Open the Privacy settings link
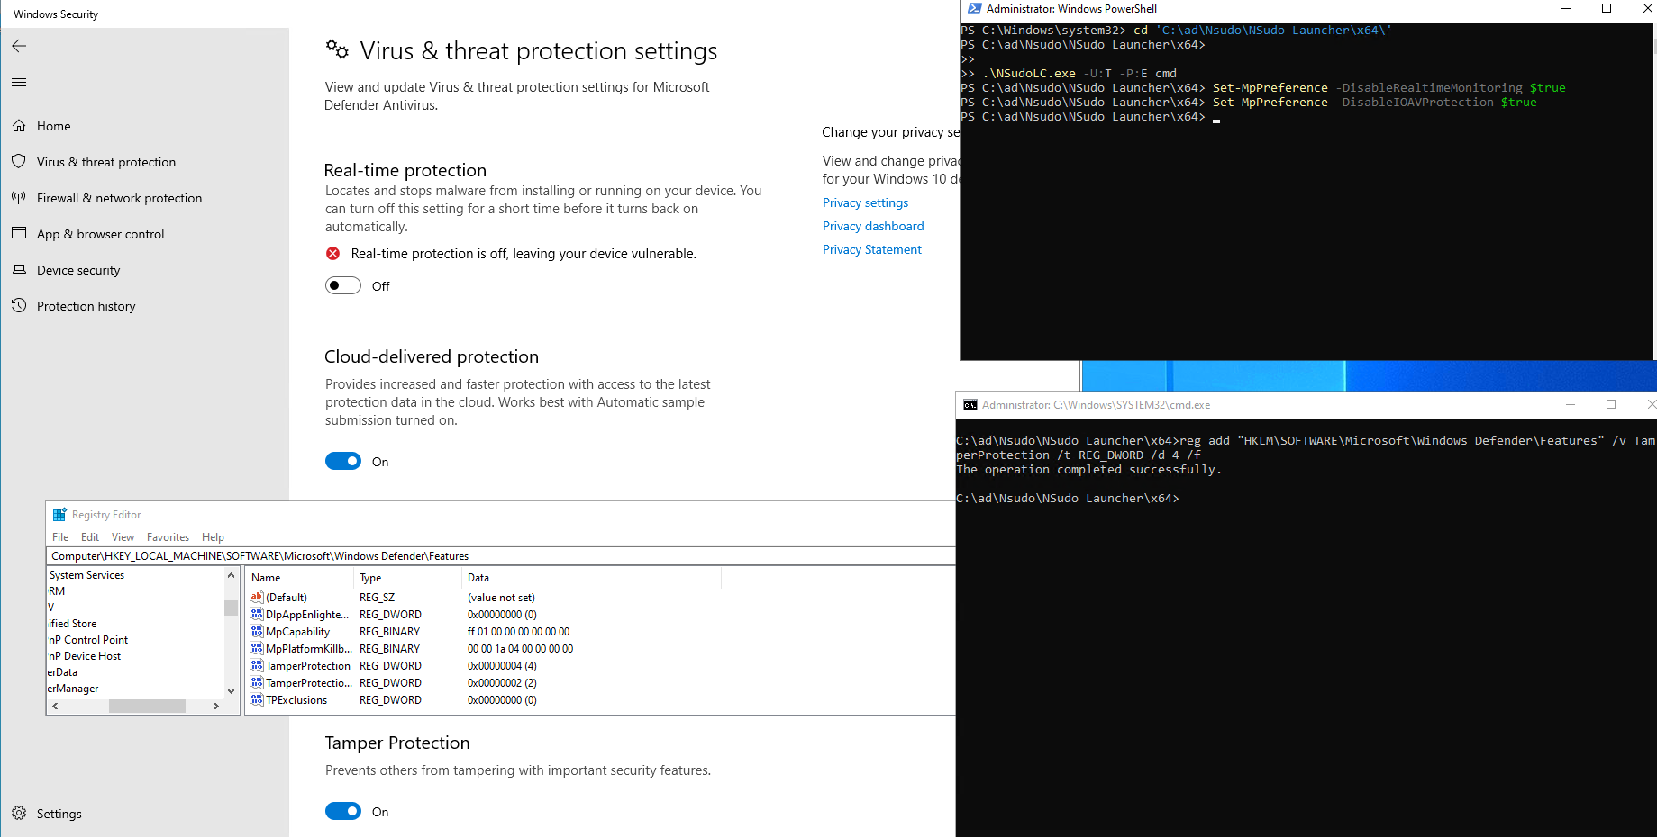The height and width of the screenshot is (837, 1657). point(865,202)
